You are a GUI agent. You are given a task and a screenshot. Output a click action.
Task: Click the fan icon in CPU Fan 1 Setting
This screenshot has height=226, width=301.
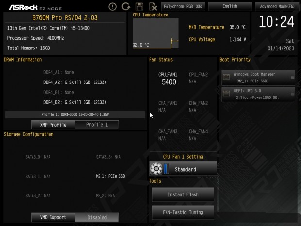point(156,169)
